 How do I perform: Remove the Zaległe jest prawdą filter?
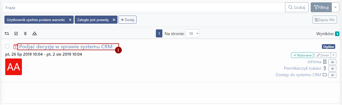click(x=114, y=20)
